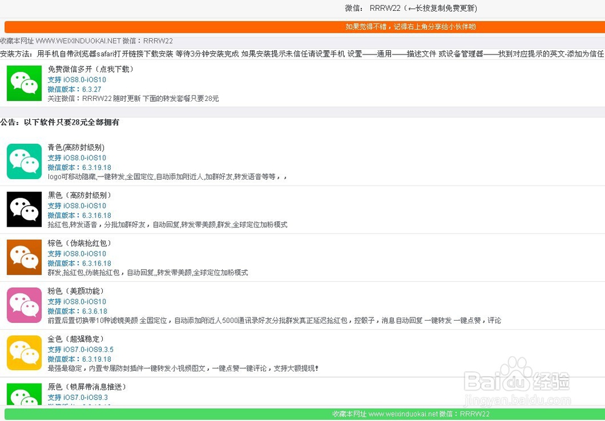This screenshot has width=605, height=421.
Task: Click 微信版本：6.3.16.18 under 黑色
Action: 79,215
